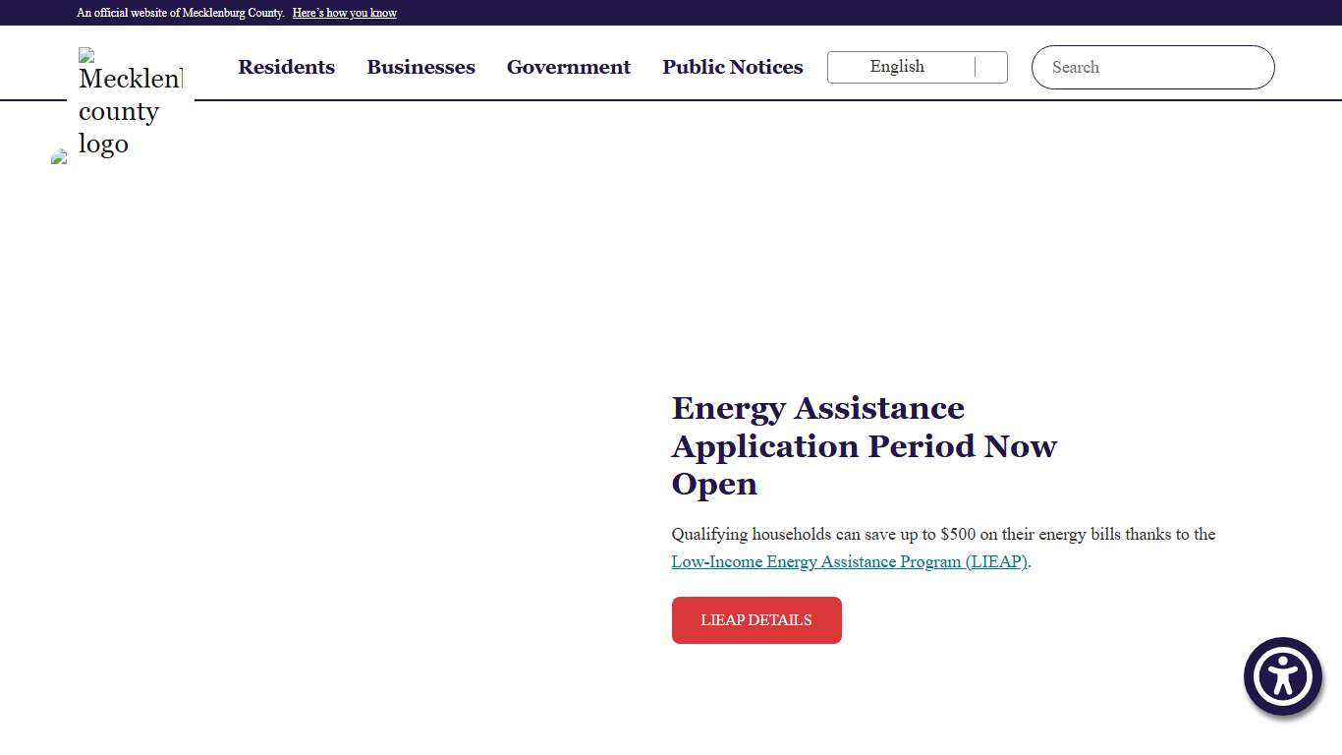The height and width of the screenshot is (755, 1342).
Task: Open the Residents menu
Action: 286,67
